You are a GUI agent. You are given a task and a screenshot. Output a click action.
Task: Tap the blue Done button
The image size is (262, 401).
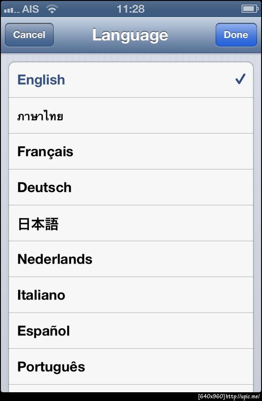pyautogui.click(x=236, y=35)
